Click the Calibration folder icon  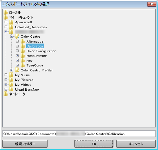tap(23, 46)
